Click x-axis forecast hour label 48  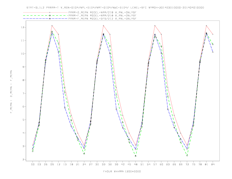click(136, 164)
